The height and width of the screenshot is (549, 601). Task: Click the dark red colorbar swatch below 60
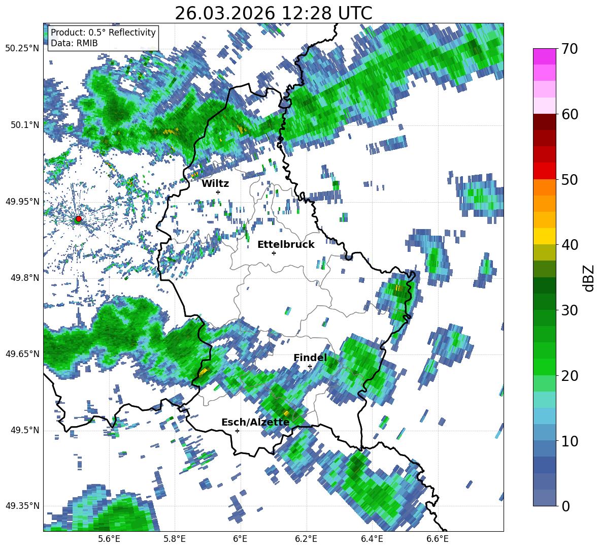click(544, 122)
